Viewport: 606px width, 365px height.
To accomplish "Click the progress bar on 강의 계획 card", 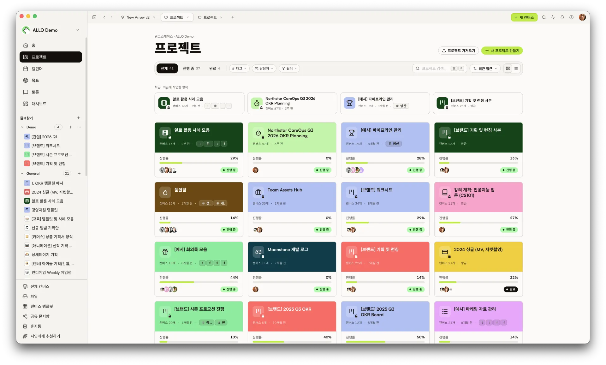I will [478, 223].
